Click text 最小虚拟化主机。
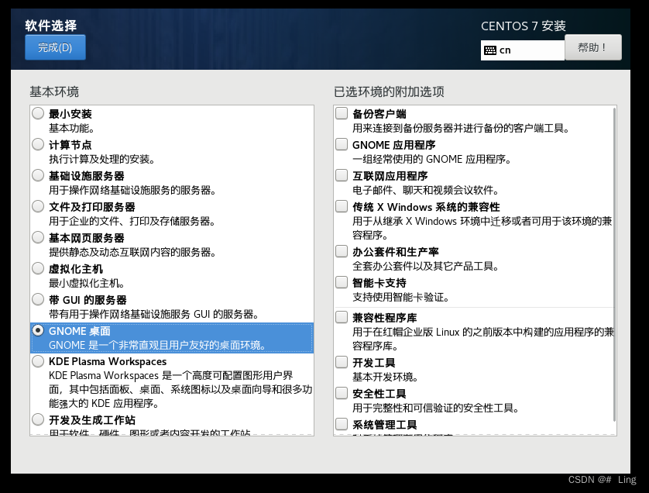The height and width of the screenshot is (493, 649). pyautogui.click(x=87, y=284)
